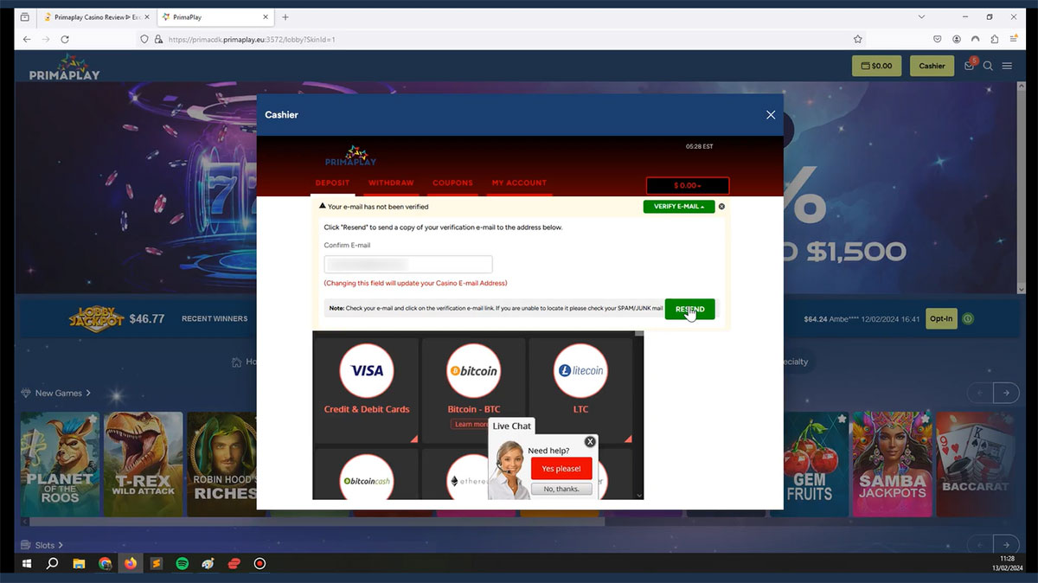Click No, thanks in Live Chat
Image resolution: width=1038 pixels, height=583 pixels.
click(561, 489)
